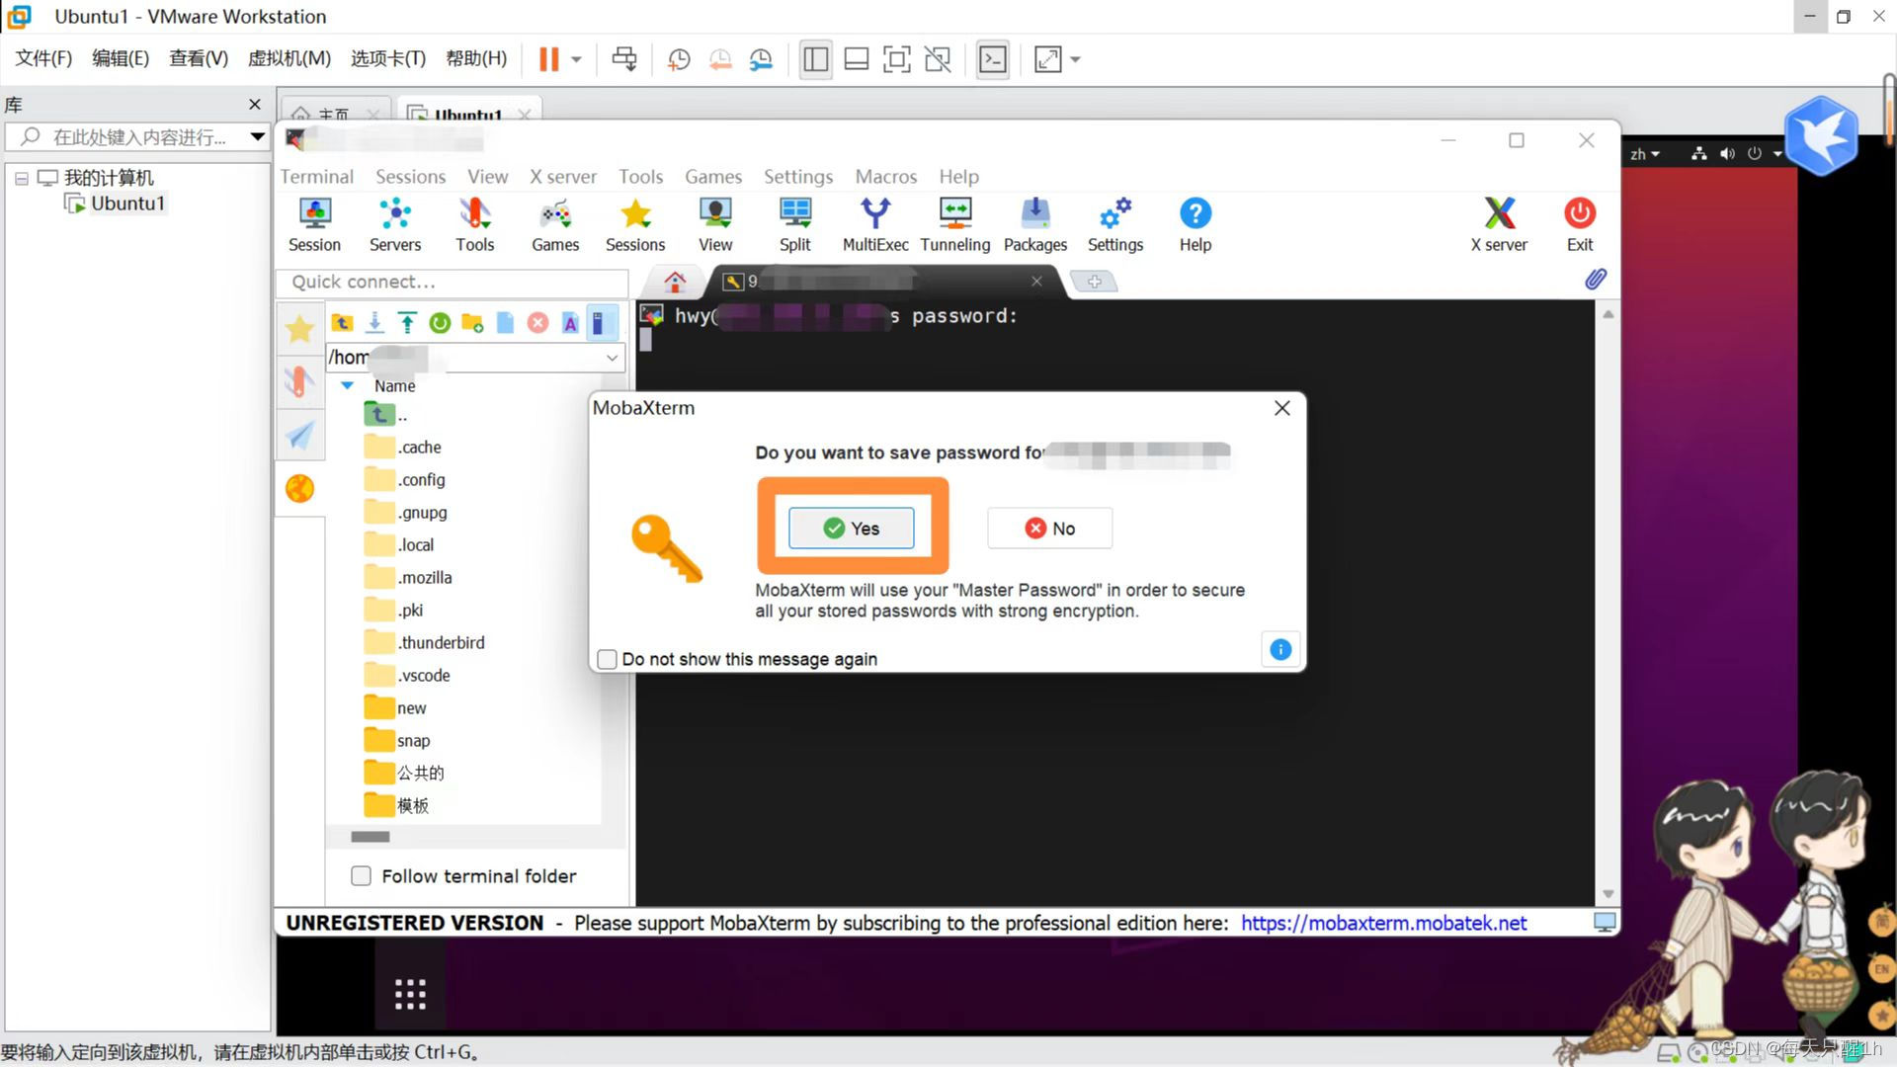Enable "Follow terminal folder"

click(x=361, y=876)
